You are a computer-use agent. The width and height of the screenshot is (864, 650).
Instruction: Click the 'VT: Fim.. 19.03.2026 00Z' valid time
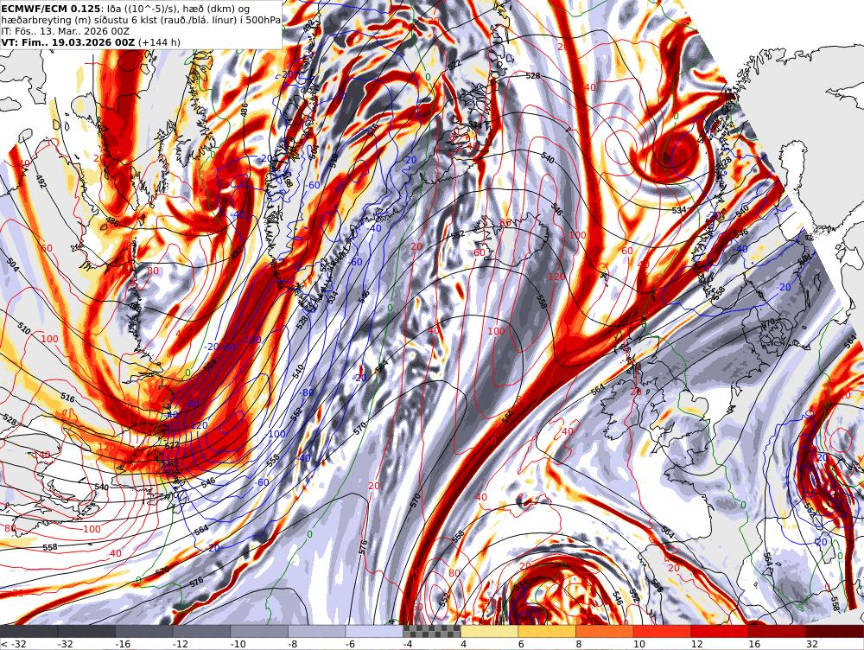(x=67, y=41)
